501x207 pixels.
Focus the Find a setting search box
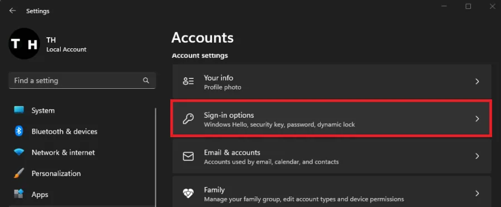click(x=82, y=80)
